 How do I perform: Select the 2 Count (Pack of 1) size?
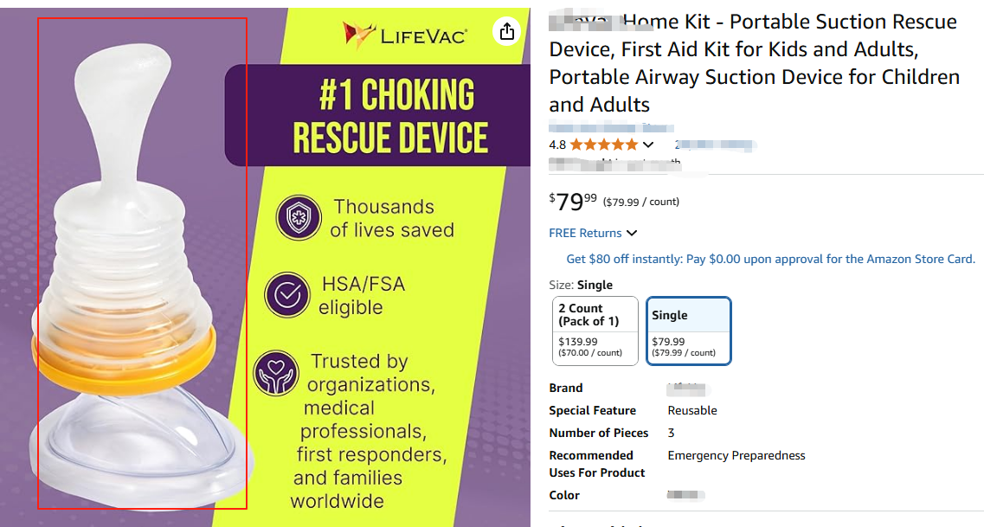click(x=595, y=331)
